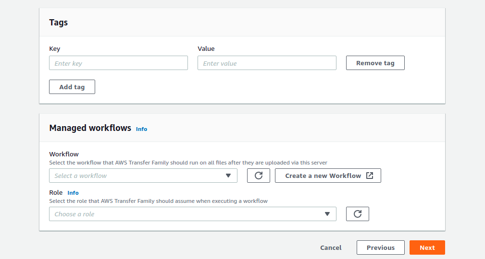This screenshot has height=259, width=485.
Task: Open Info link next to Role
Action: point(73,193)
